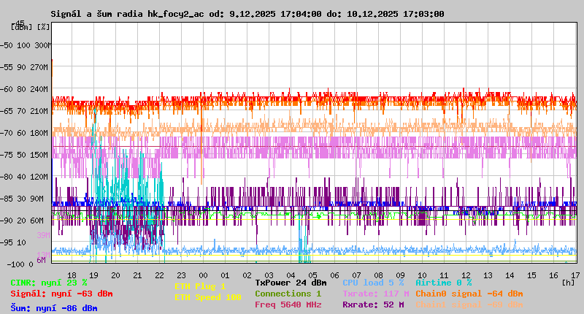Click the yellow ETH Plug legend text
Viewport: 584px width, 314px height.
tap(200, 287)
